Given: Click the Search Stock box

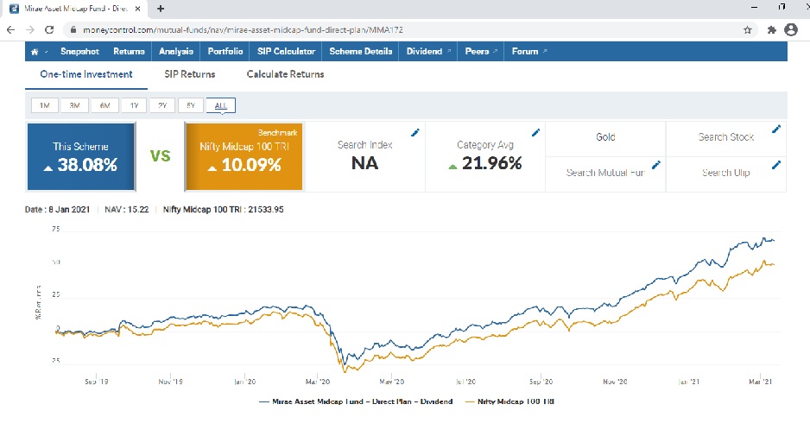Looking at the screenshot, I should pyautogui.click(x=725, y=139).
